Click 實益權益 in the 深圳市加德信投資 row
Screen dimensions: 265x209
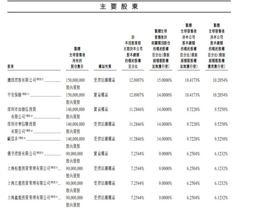click(x=101, y=109)
